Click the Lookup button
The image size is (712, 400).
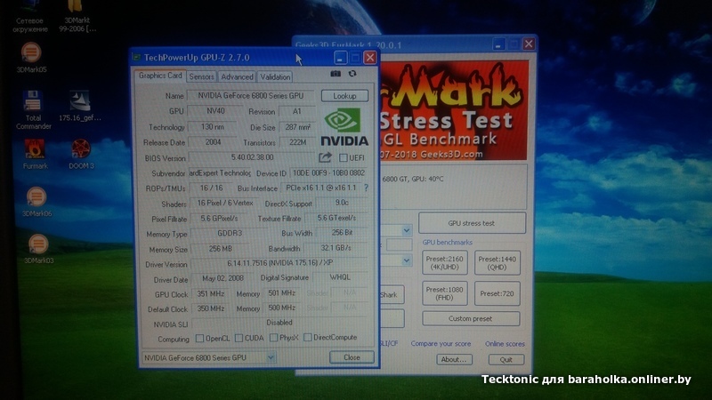click(344, 96)
